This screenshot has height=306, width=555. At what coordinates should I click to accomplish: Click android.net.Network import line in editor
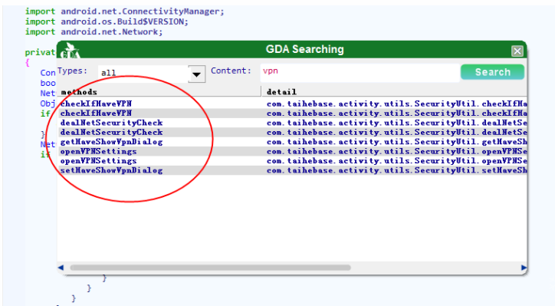tap(94, 32)
